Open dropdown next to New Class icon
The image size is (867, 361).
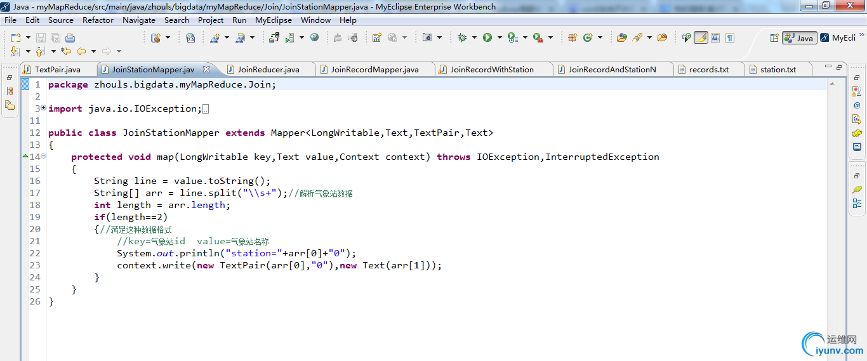click(600, 37)
